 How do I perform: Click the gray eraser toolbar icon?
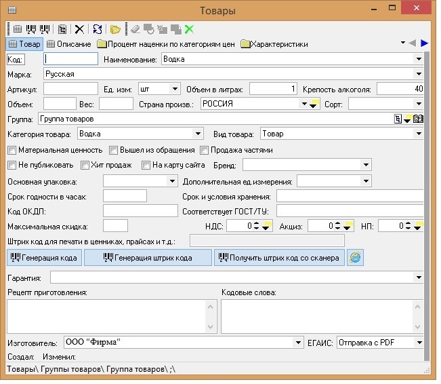tap(135, 29)
